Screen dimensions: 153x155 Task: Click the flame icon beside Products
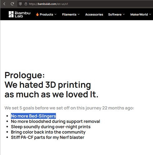coord(37,14)
